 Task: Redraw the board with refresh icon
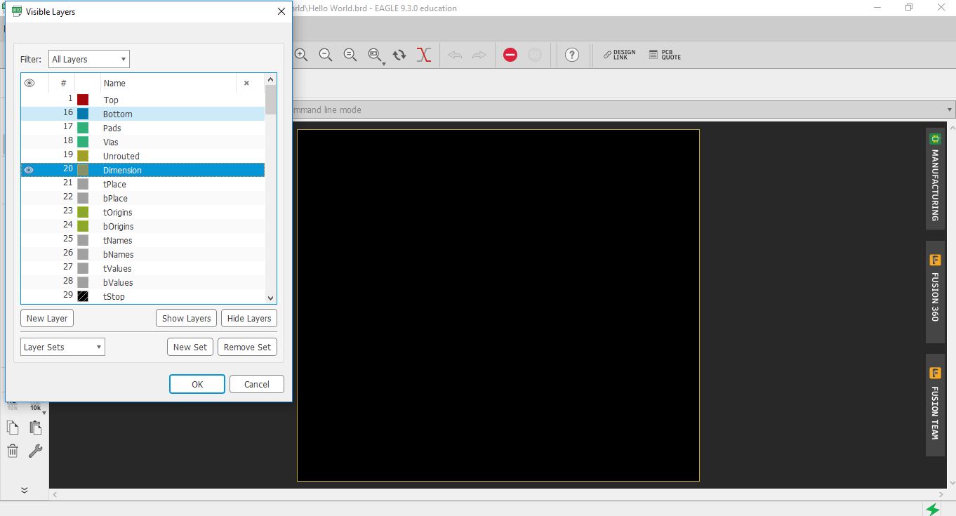click(x=399, y=55)
